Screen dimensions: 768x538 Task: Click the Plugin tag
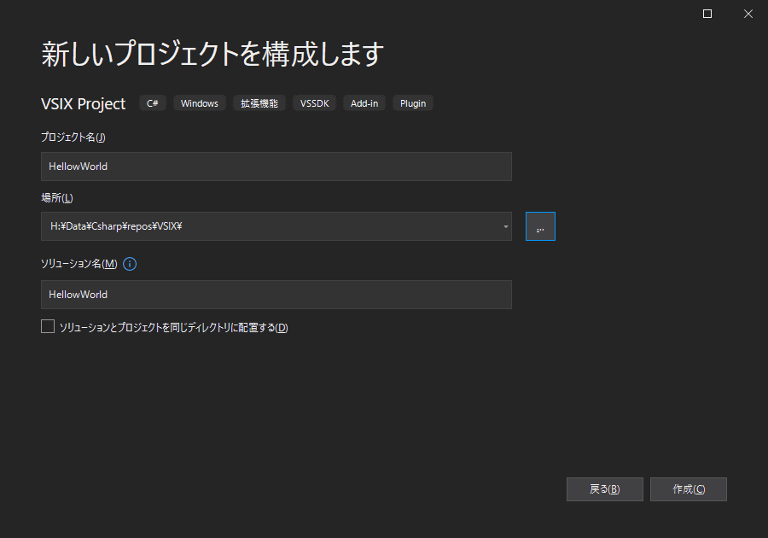coord(413,103)
